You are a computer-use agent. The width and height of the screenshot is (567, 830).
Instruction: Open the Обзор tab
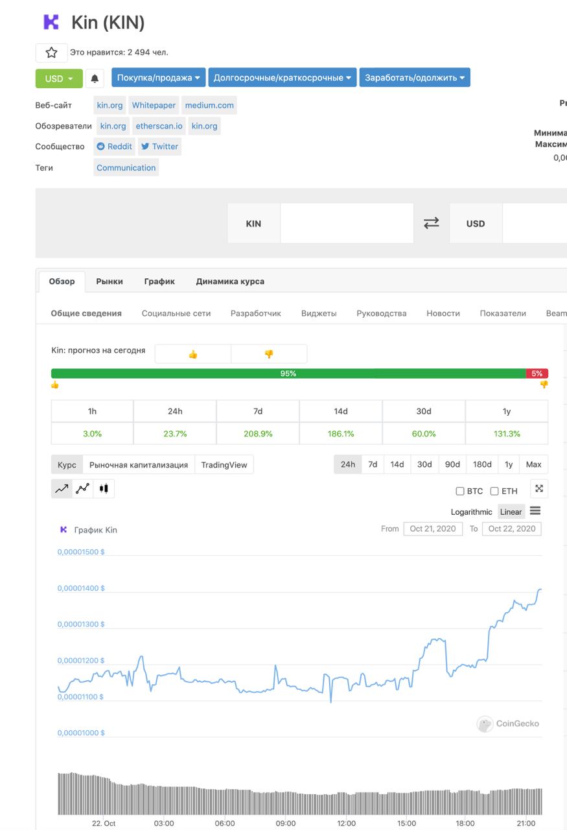[x=62, y=281]
